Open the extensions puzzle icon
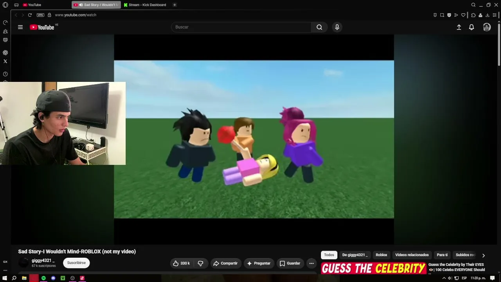501x282 pixels. point(473,15)
